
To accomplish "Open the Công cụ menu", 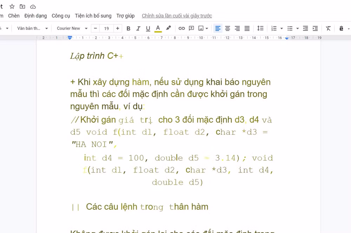I will (x=61, y=16).
